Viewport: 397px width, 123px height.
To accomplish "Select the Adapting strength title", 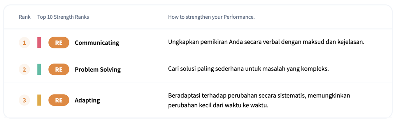I will point(87,100).
